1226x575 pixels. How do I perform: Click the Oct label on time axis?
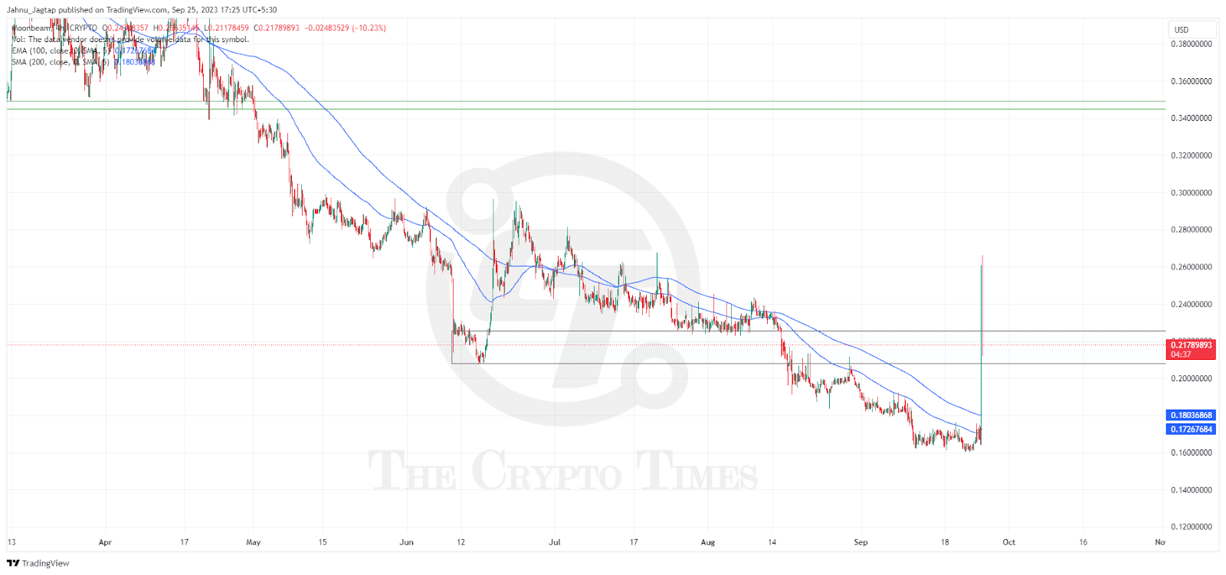pos(1009,543)
